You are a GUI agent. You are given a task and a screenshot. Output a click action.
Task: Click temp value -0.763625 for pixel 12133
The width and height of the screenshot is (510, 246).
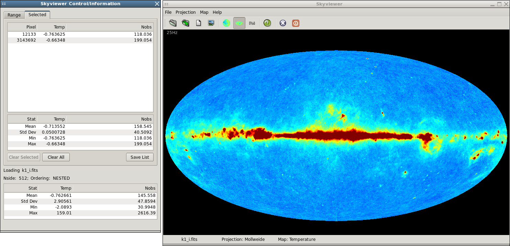coord(54,34)
